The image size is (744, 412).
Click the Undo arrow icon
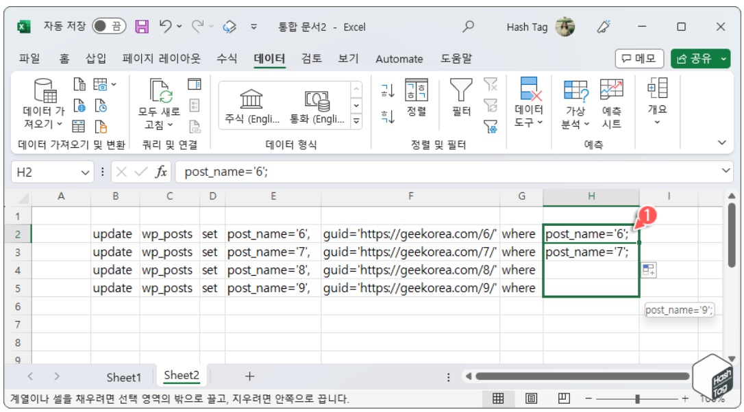point(165,26)
